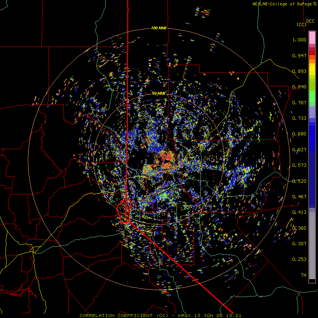Pick the pink top segment of color bar
Viewport: 318px width, 318px height.
tap(312, 37)
